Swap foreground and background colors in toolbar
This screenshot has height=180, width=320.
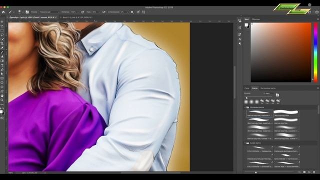[x=3, y=108]
